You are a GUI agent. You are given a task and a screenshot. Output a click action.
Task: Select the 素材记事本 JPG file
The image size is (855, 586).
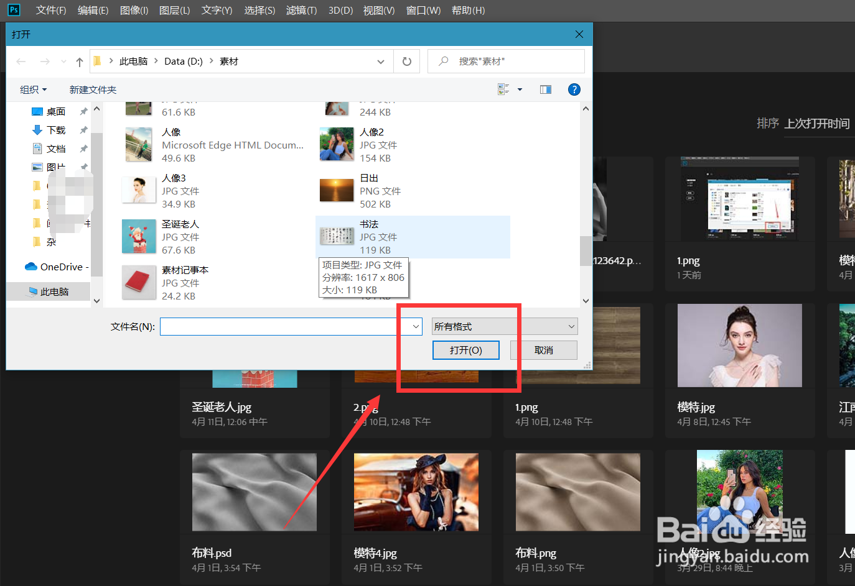[x=215, y=283]
